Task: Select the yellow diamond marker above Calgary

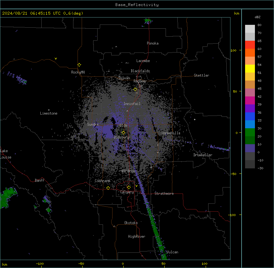Action: click(129, 187)
